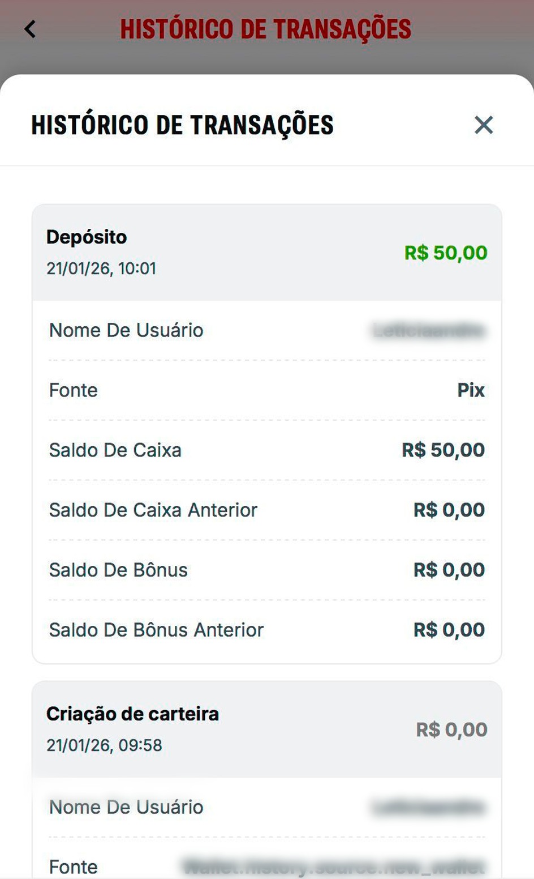Select the Saldo De Caixa Anterior label

[x=153, y=510]
